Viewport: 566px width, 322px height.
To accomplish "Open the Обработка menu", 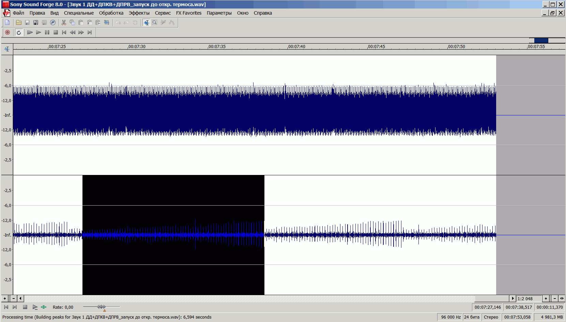I will pyautogui.click(x=111, y=13).
